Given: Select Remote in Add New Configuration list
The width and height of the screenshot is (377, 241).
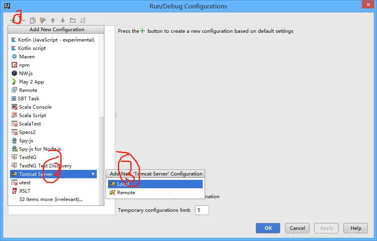Looking at the screenshot, I should [54, 90].
